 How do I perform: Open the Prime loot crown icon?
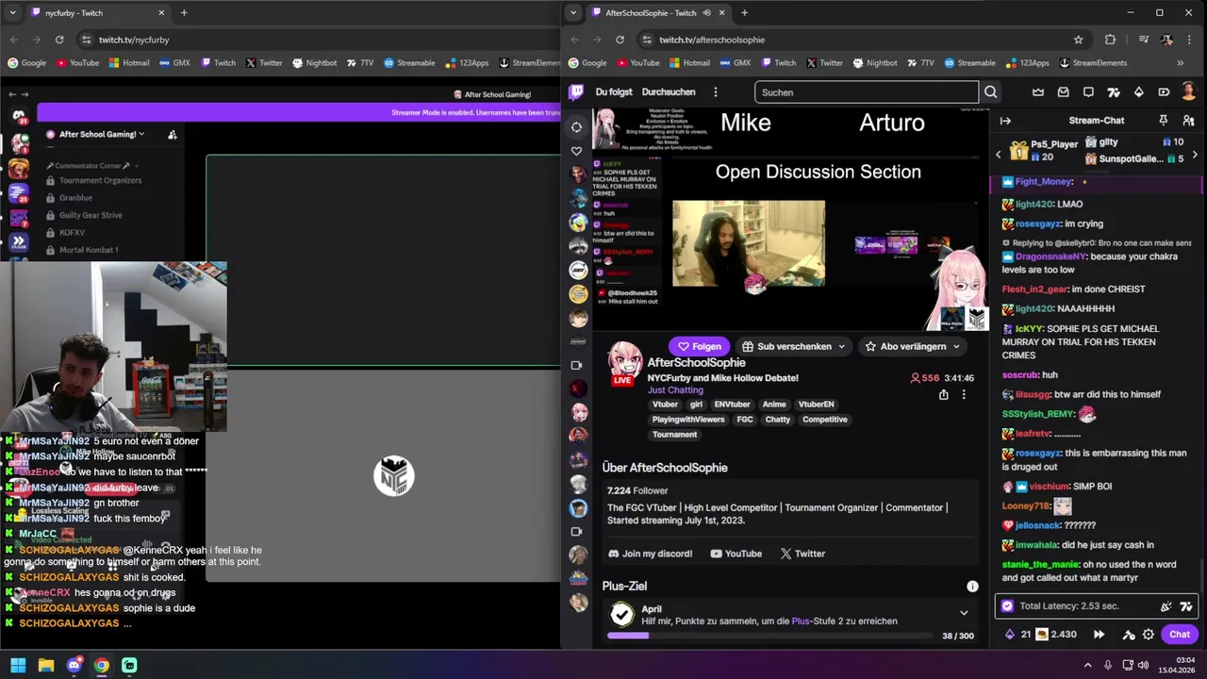click(x=1038, y=92)
